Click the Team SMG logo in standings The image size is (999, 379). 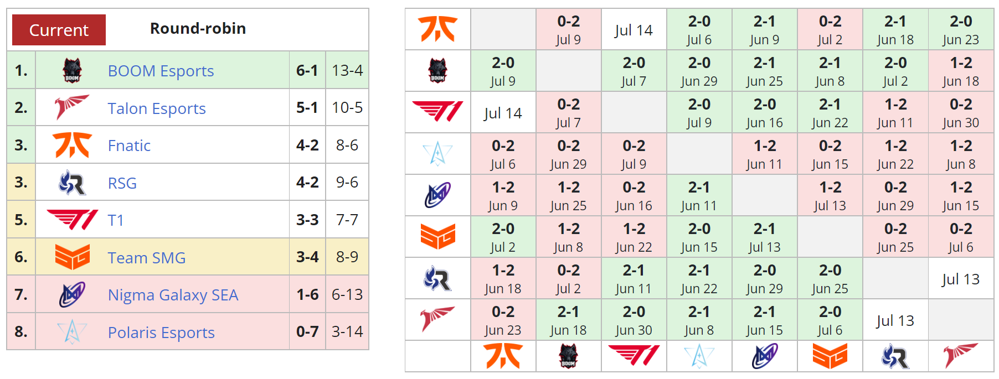72,257
